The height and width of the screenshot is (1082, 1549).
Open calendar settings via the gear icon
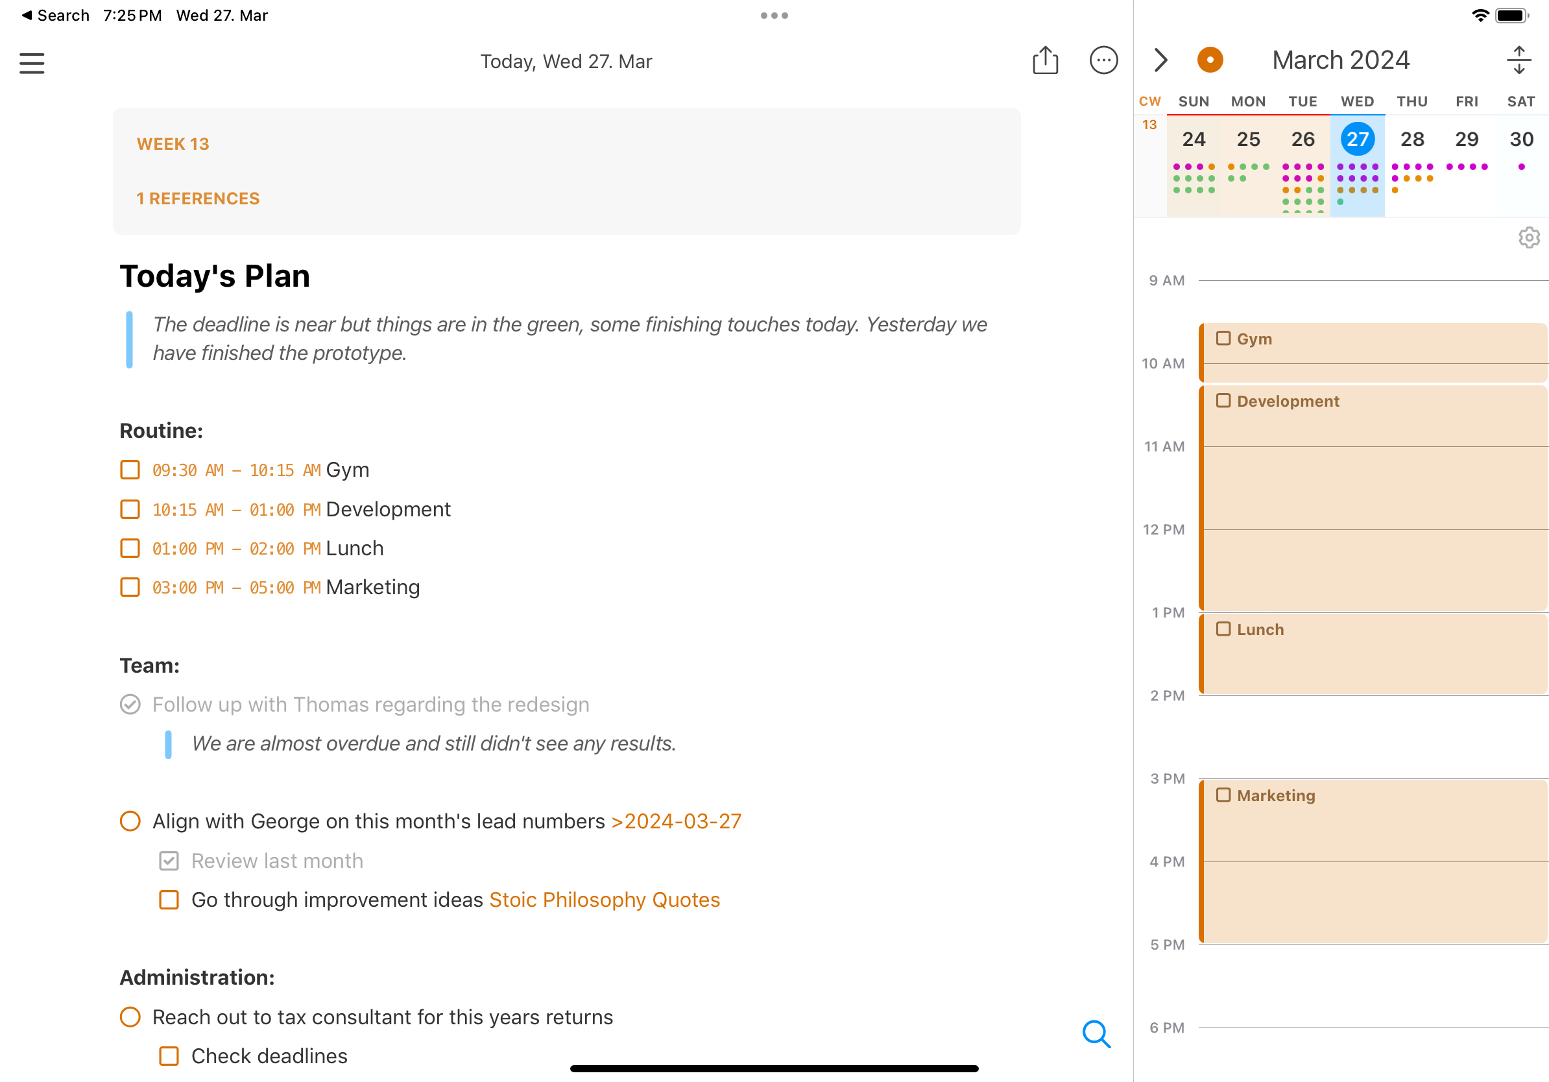tap(1529, 237)
